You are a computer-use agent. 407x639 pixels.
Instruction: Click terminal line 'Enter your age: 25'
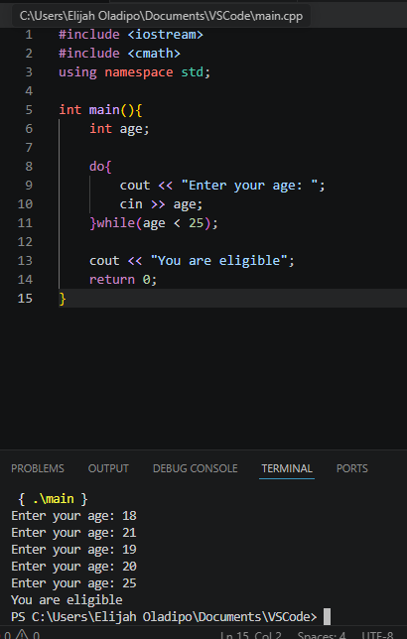click(x=73, y=583)
